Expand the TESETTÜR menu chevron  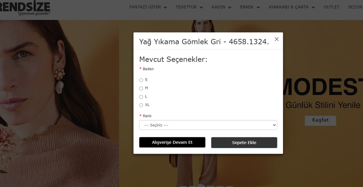coord(201,7)
